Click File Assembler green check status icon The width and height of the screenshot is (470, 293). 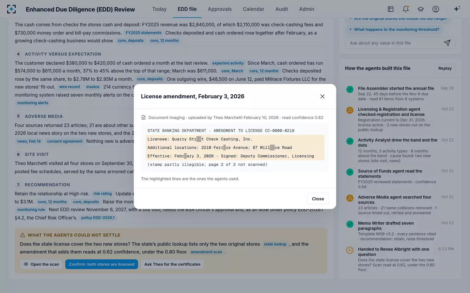[x=350, y=89]
